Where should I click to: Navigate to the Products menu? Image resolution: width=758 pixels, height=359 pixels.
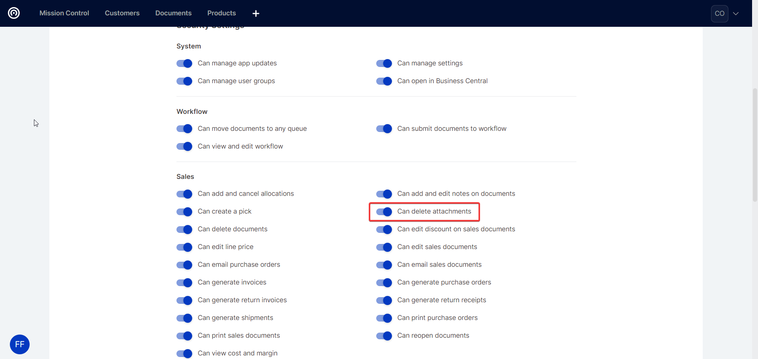point(221,13)
